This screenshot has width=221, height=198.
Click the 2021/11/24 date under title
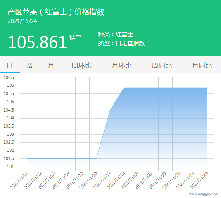tap(22, 21)
